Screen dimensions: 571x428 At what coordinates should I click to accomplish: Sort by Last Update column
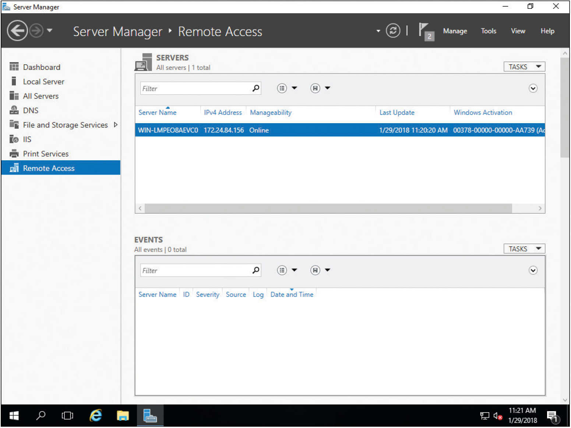(x=397, y=113)
